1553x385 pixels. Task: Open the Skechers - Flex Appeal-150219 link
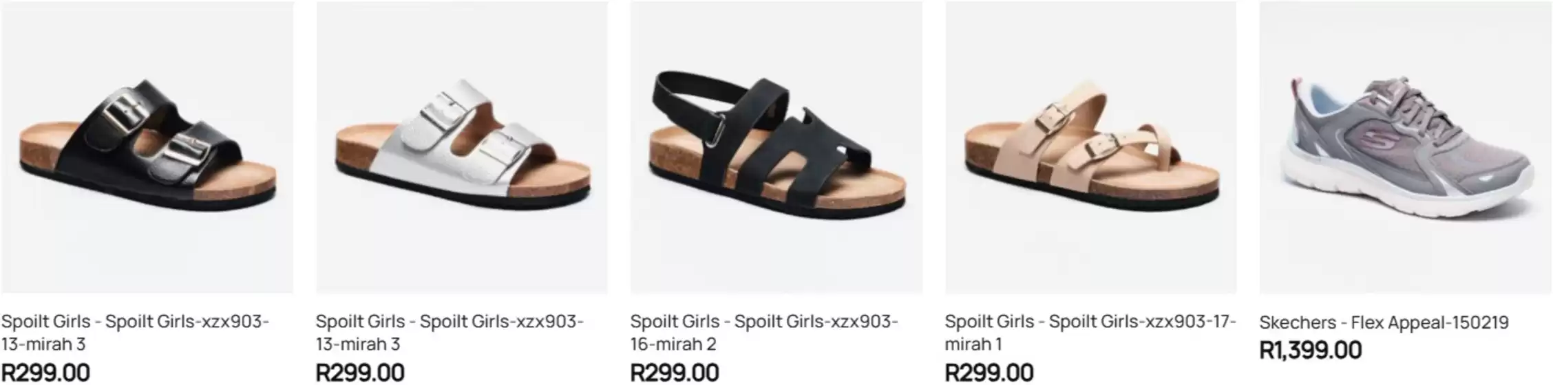[1384, 322]
